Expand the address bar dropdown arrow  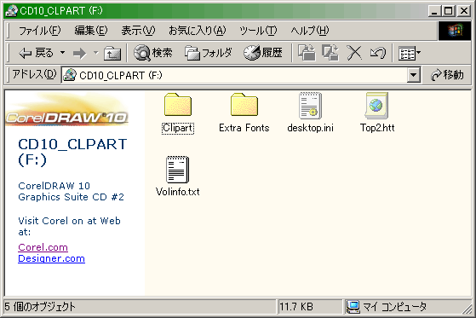point(414,75)
